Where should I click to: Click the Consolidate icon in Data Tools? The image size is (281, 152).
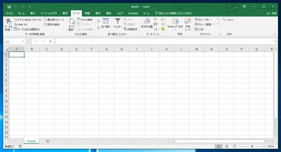coord(163,19)
